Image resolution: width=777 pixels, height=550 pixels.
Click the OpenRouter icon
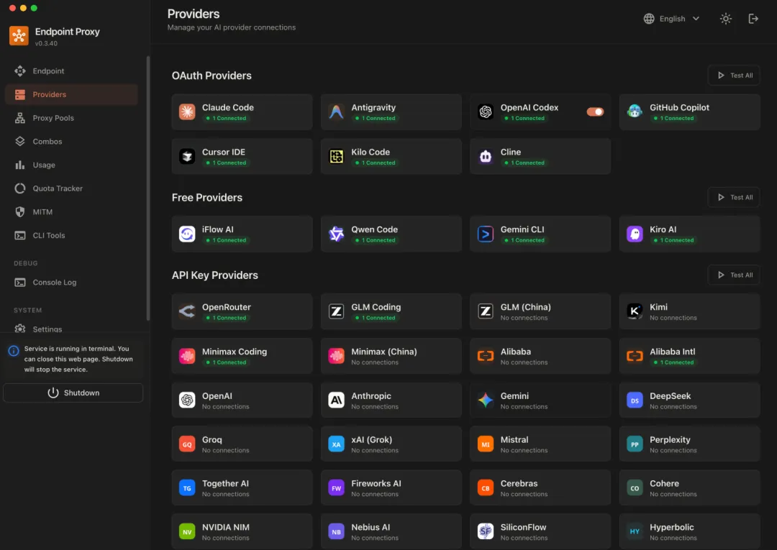(x=187, y=311)
